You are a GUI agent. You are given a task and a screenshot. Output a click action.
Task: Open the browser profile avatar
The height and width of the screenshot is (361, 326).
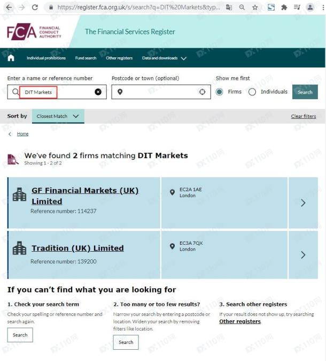[310, 7]
